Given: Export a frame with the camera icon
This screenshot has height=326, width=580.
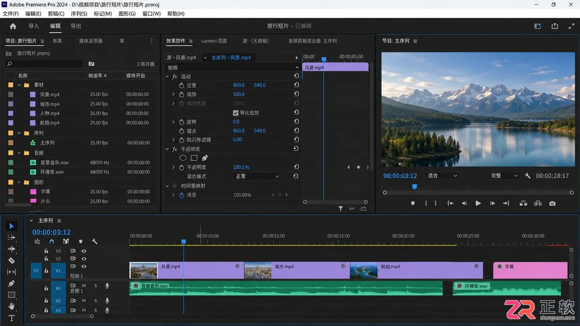Looking at the screenshot, I should click(552, 203).
